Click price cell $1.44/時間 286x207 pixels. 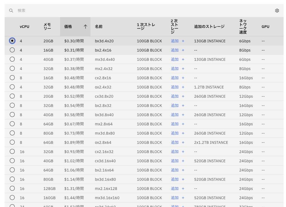point(74,198)
